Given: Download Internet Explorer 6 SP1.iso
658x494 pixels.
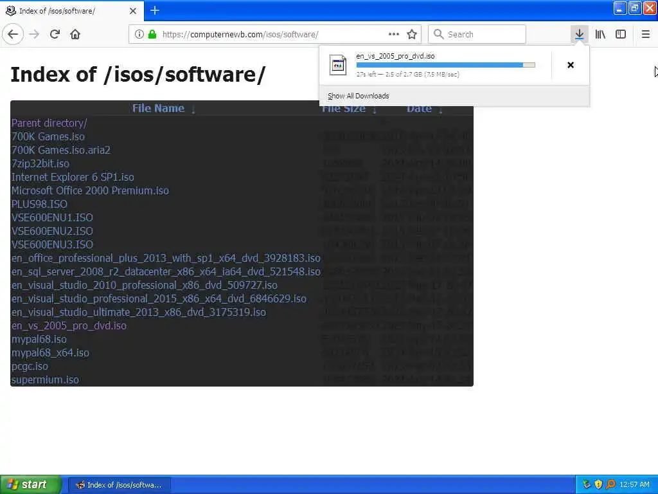Looking at the screenshot, I should [x=73, y=177].
